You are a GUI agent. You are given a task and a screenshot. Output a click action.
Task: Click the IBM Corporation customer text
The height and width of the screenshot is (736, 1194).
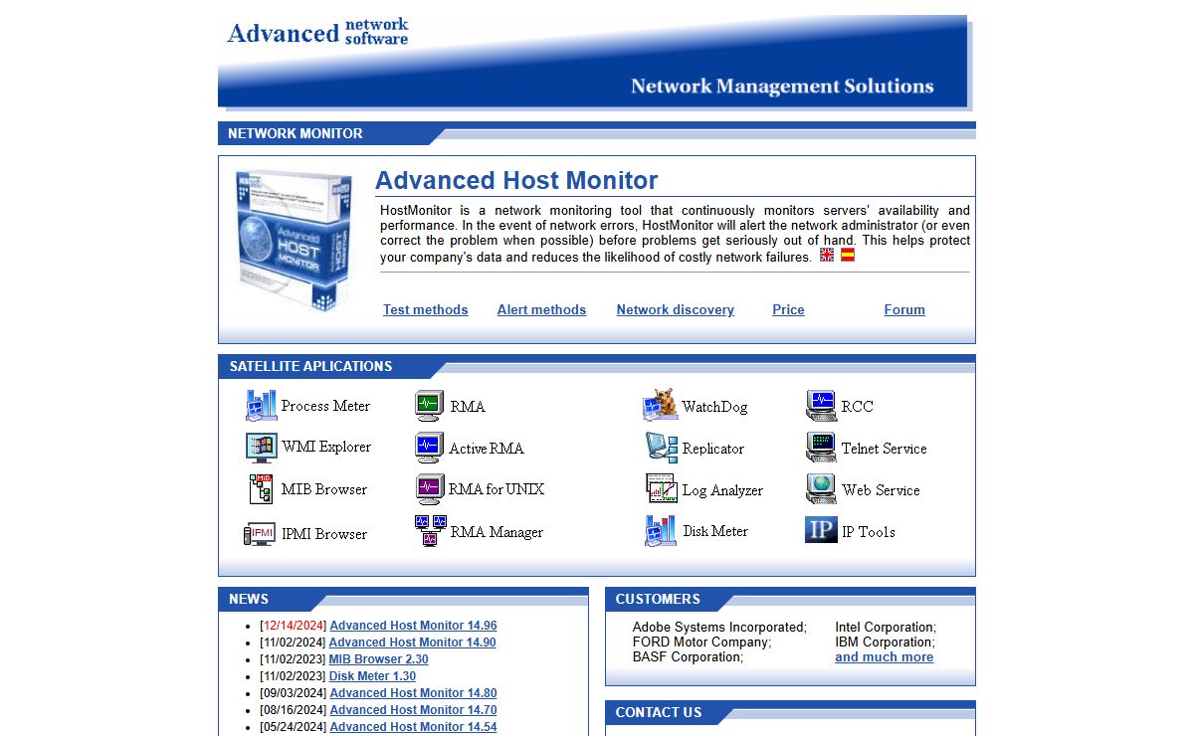[x=885, y=643]
